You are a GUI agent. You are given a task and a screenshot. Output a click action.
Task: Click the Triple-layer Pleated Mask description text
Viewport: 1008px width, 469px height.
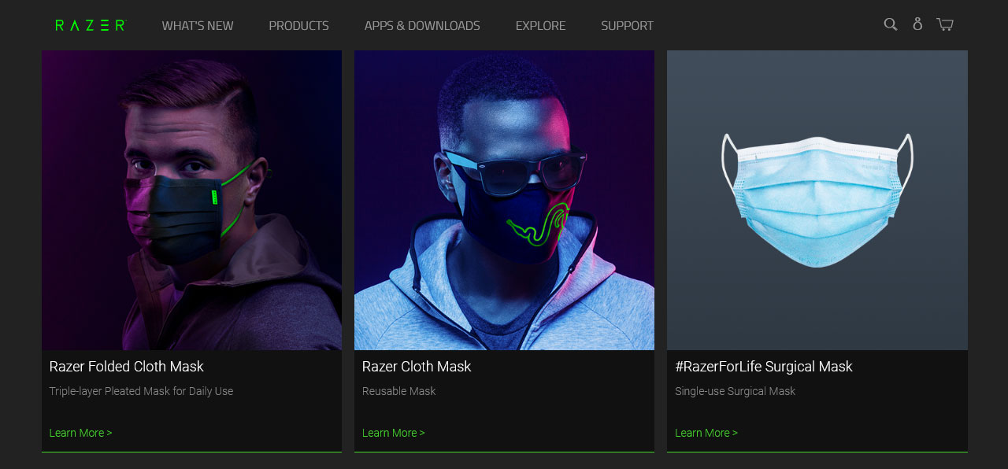141,391
